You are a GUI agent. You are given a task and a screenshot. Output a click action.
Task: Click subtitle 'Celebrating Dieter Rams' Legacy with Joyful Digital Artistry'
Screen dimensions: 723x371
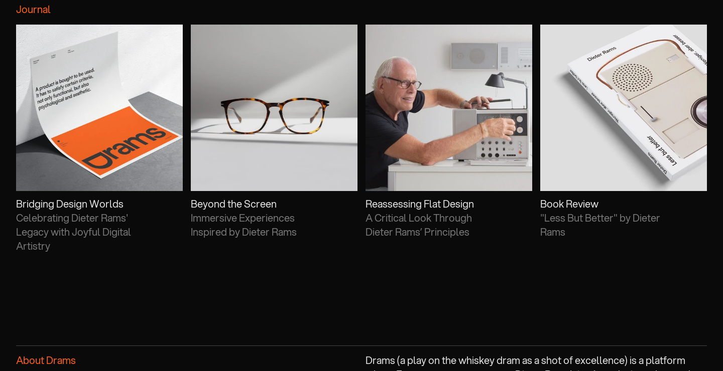click(x=73, y=232)
